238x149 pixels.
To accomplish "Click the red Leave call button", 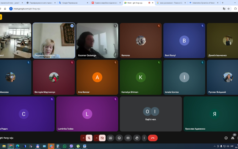I will point(153,138).
